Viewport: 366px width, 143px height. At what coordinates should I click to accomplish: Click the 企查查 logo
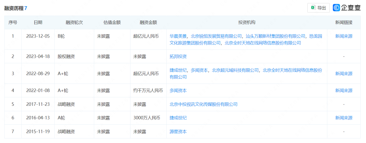click(347, 8)
